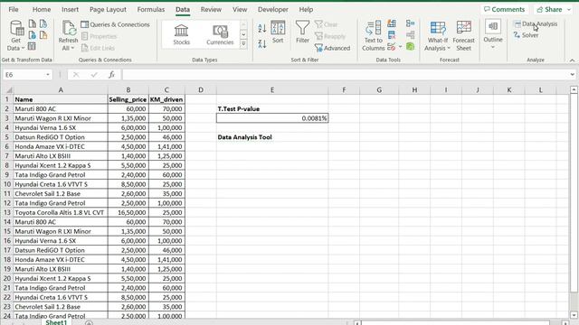The height and width of the screenshot is (325, 579).
Task: Expand the formula bar
Action: [x=573, y=75]
